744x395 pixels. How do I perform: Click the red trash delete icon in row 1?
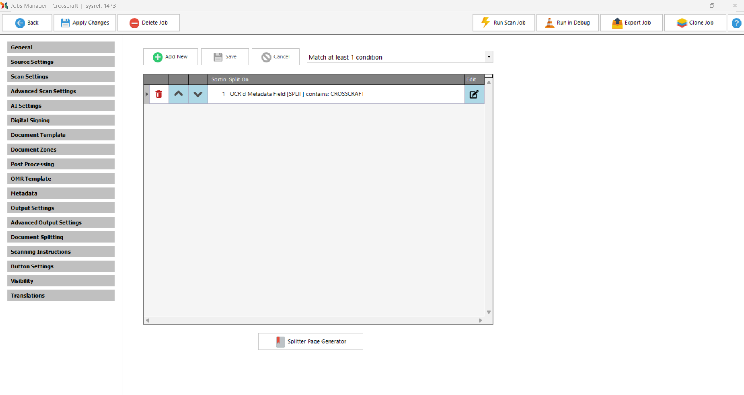[159, 94]
